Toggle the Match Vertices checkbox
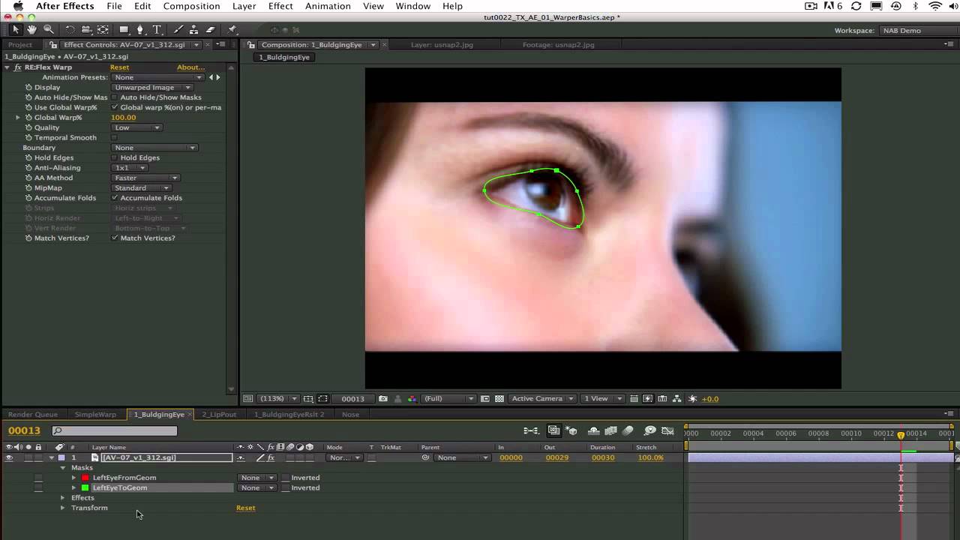Image resolution: width=960 pixels, height=540 pixels. (x=115, y=238)
